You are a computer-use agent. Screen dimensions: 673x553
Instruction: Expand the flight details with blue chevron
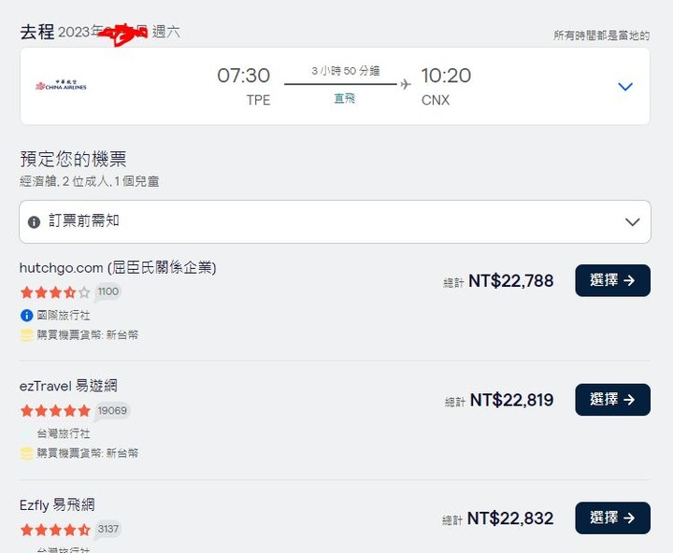[x=625, y=87]
